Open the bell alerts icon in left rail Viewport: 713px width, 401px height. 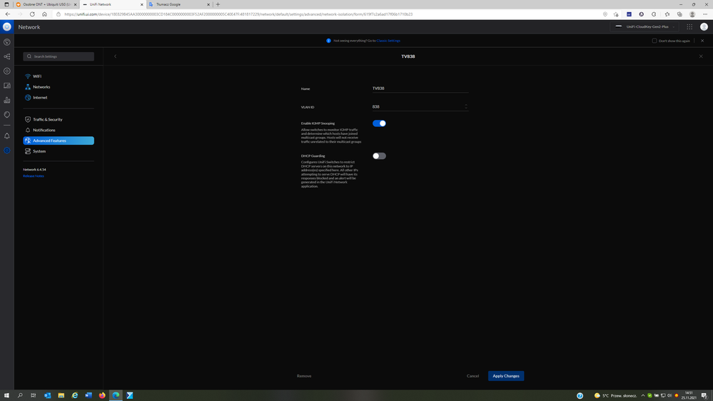click(x=7, y=136)
